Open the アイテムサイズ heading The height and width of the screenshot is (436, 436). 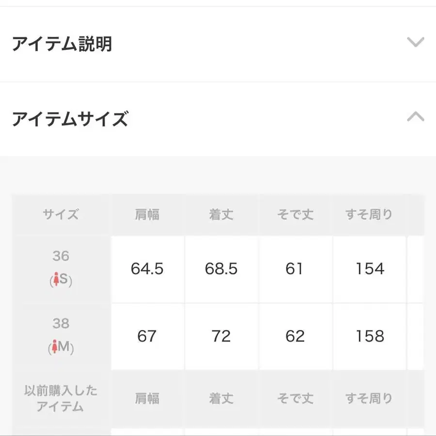[x=71, y=118]
